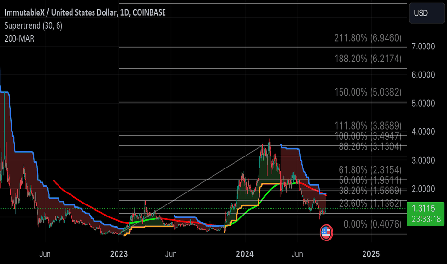Image resolution: width=447 pixels, height=264 pixels.
Task: Open the USD currency selector
Action: (426, 13)
